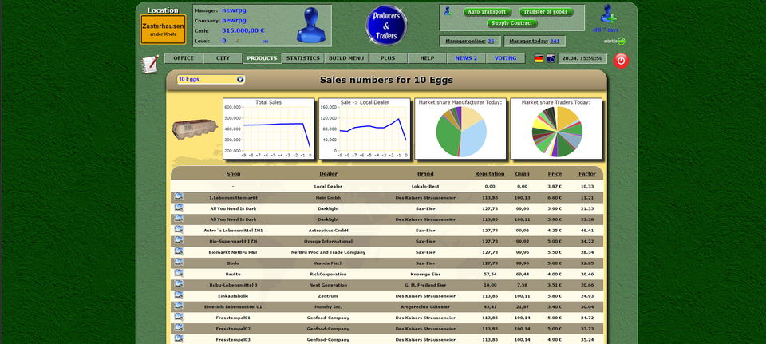Image resolution: width=766 pixels, height=344 pixels.
Task: Open the 10 Eggs product dropdown
Action: [x=211, y=80]
